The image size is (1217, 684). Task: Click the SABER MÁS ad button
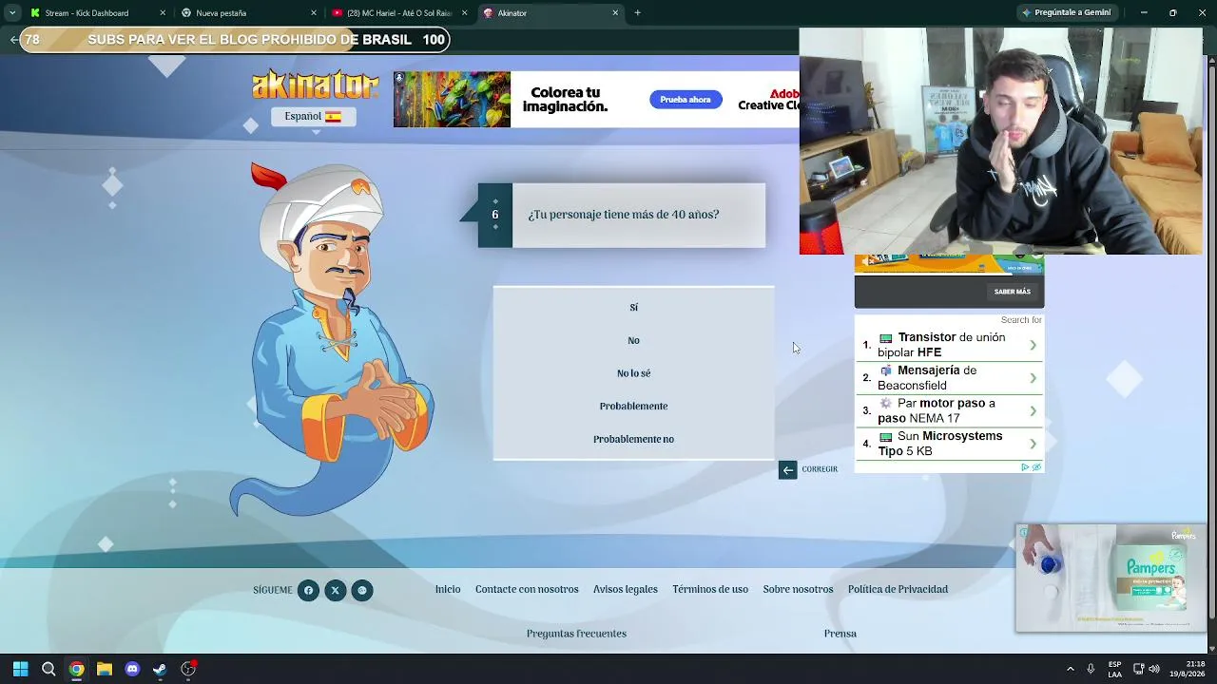[x=1013, y=292]
